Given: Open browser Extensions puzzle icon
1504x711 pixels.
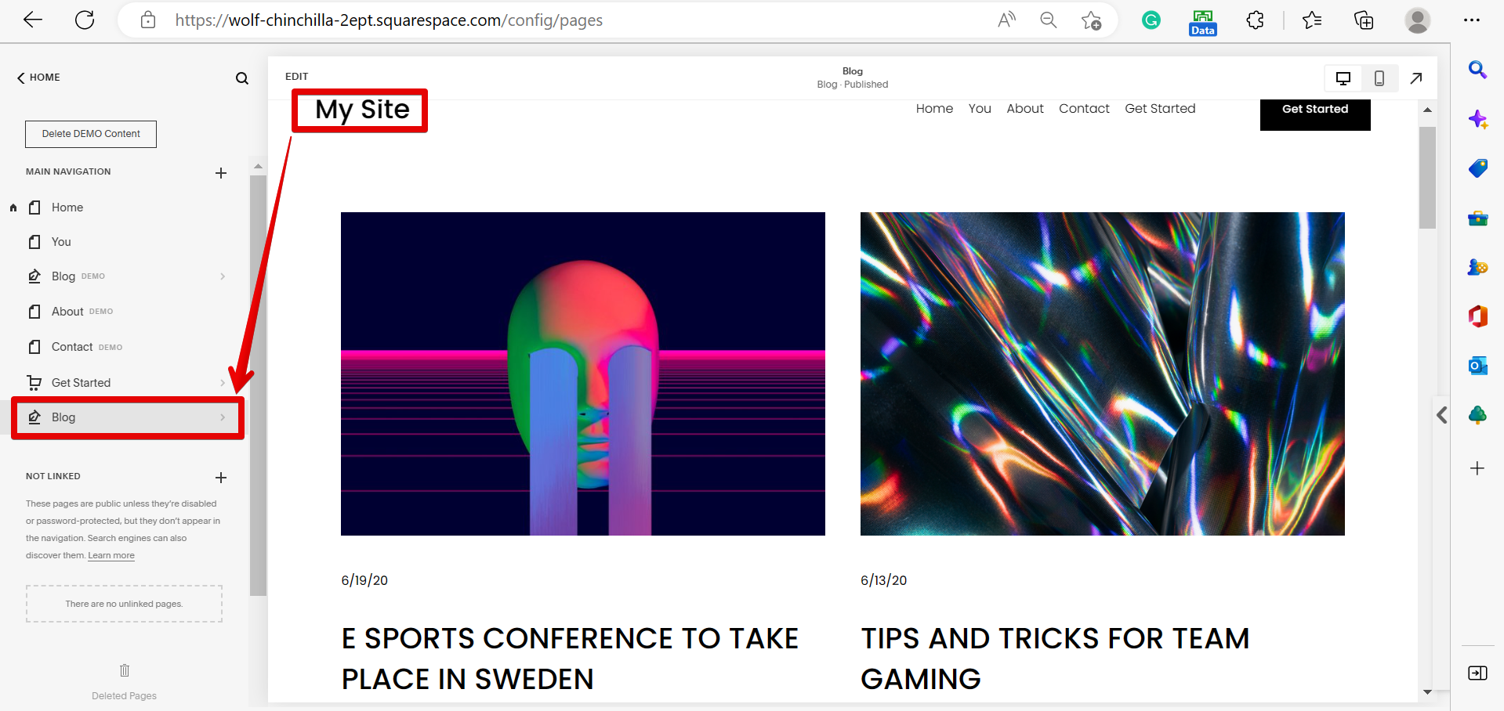Looking at the screenshot, I should [x=1255, y=20].
